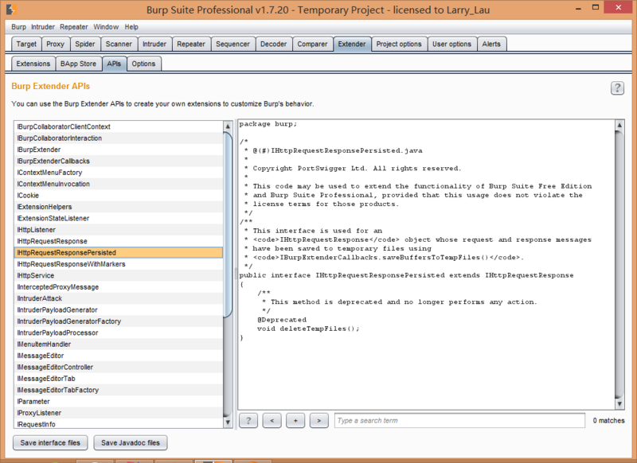
Task: Select IBurpExtenderCallbacks in the list
Action: click(x=118, y=161)
